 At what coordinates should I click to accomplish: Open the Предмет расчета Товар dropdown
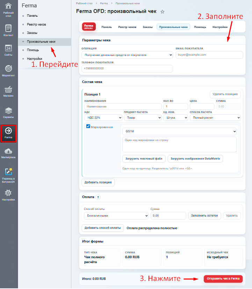coord(143,118)
